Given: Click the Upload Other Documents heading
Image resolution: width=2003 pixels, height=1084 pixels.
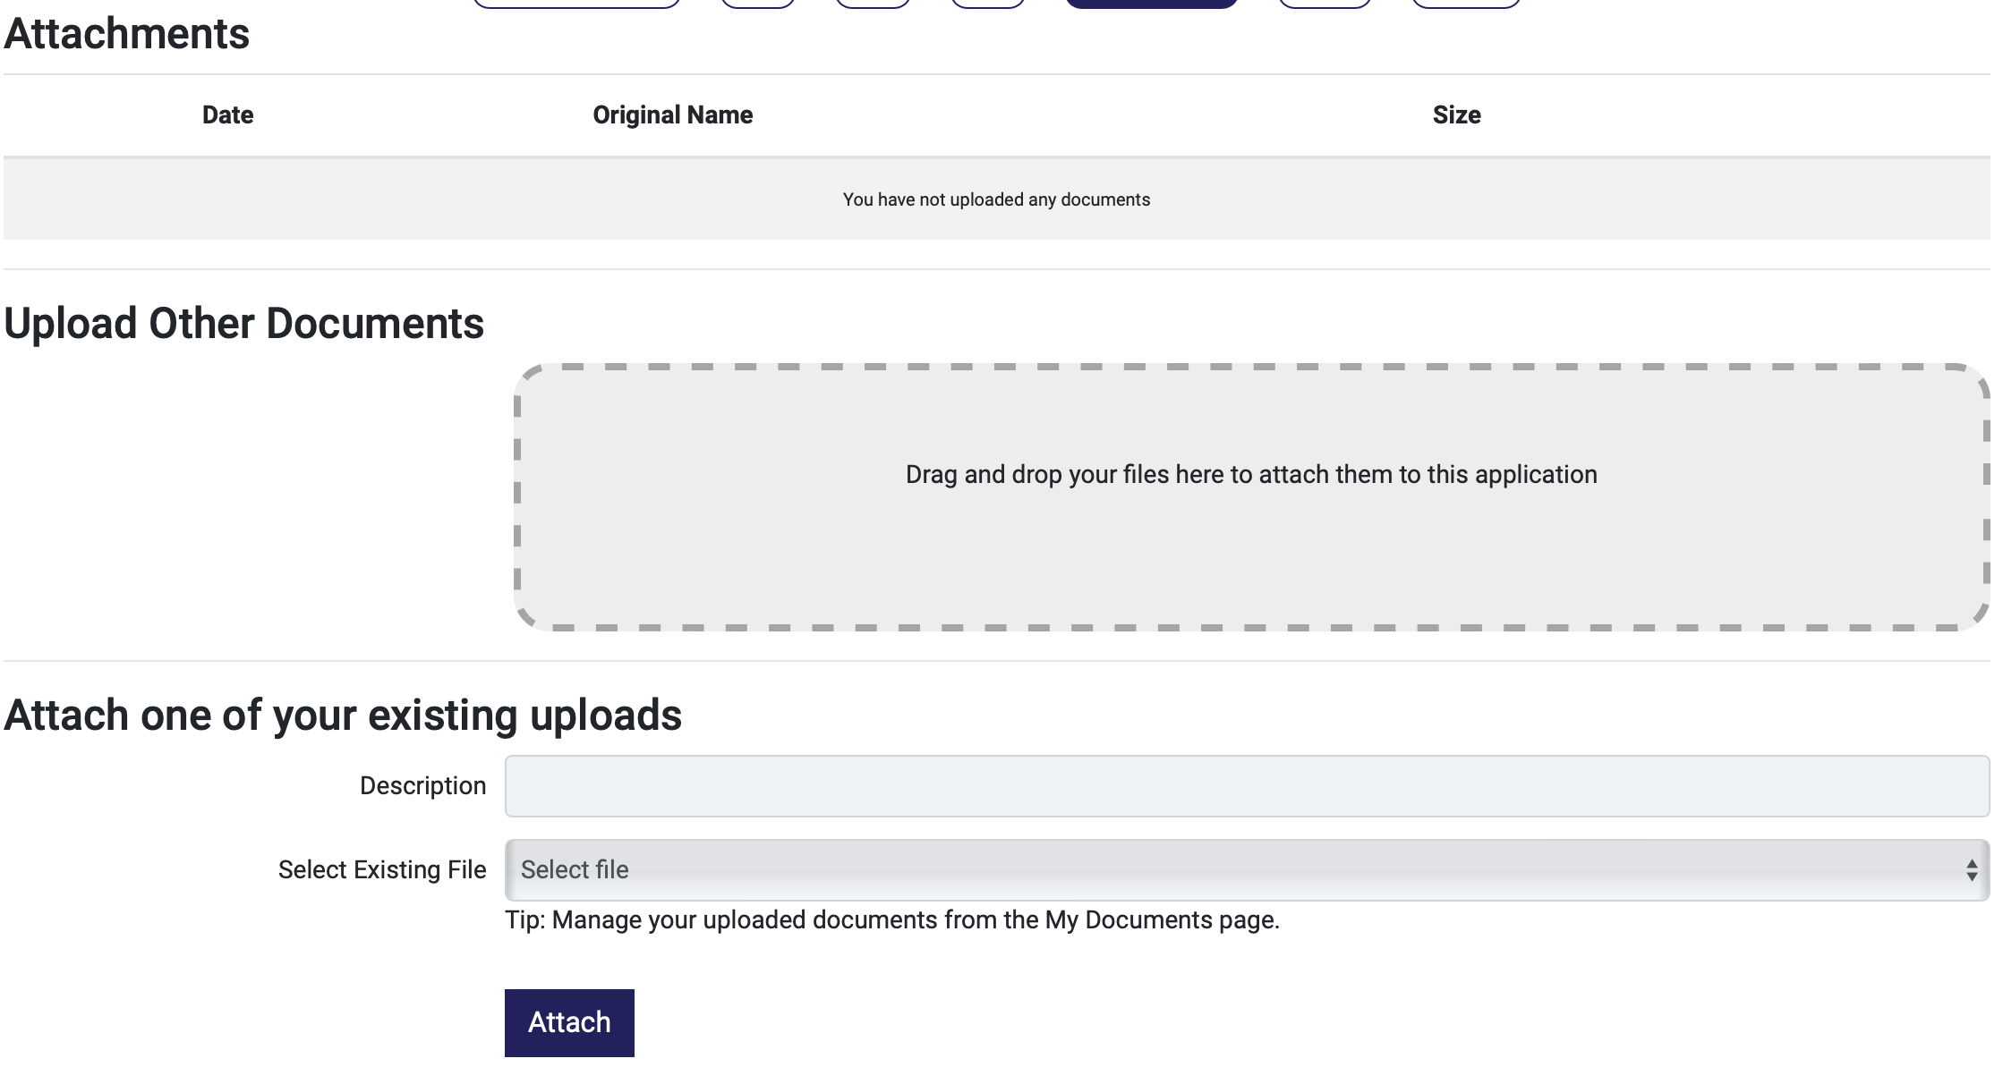Looking at the screenshot, I should pos(243,324).
